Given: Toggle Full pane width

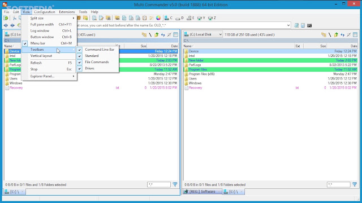Looking at the screenshot, I should 49,24.
